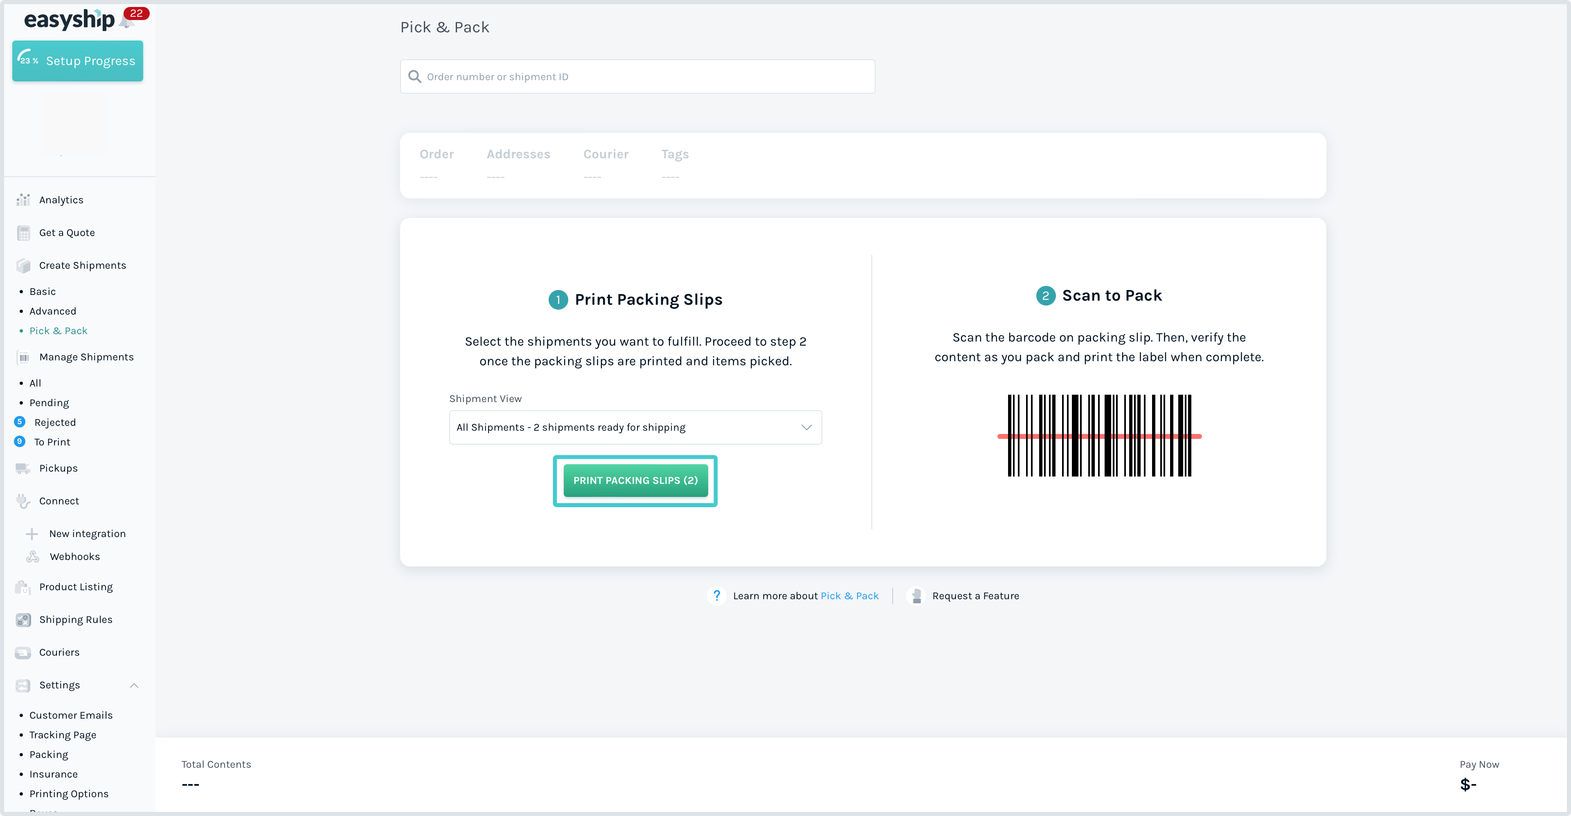Click the Addresses column header
Image resolution: width=1571 pixels, height=816 pixels.
click(518, 154)
